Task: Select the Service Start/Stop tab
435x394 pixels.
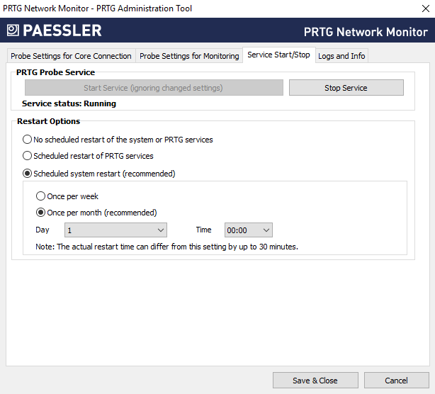Action: 278,55
